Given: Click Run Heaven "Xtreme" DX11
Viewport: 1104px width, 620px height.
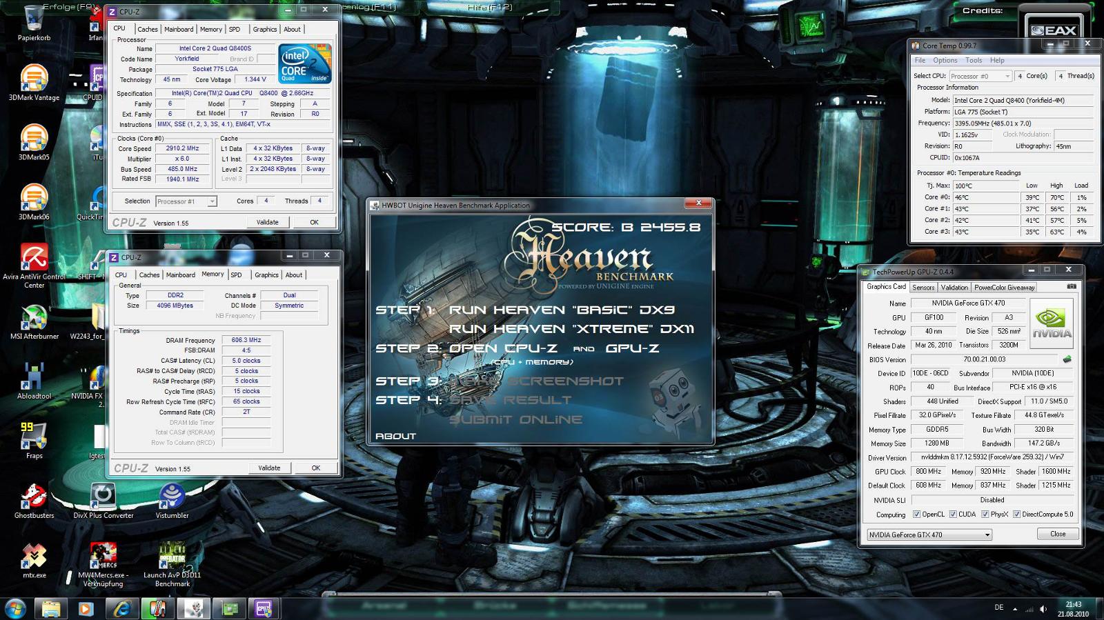Looking at the screenshot, I should (571, 329).
